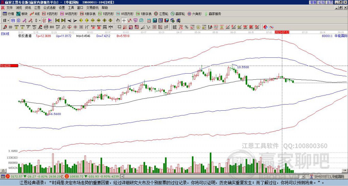Image resolution: width=348 pixels, height=186 pixels.
Task: Select the hand pan tool
Action: pos(118,21)
